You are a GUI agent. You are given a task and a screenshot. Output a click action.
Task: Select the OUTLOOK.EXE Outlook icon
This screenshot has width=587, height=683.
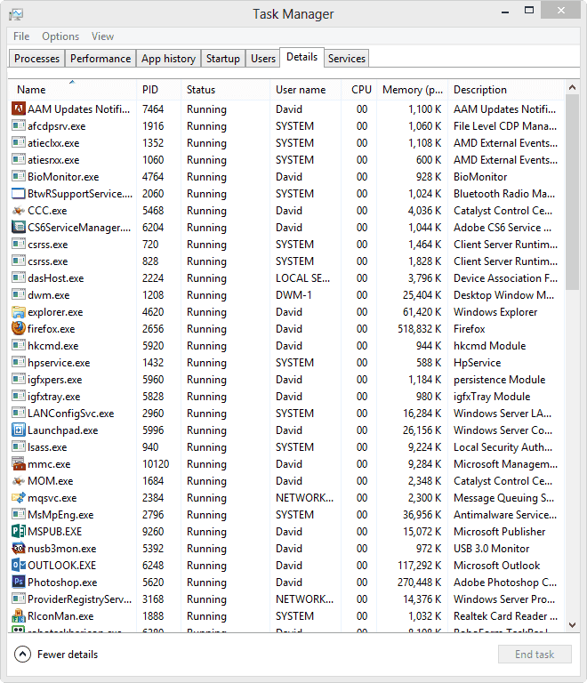19,566
